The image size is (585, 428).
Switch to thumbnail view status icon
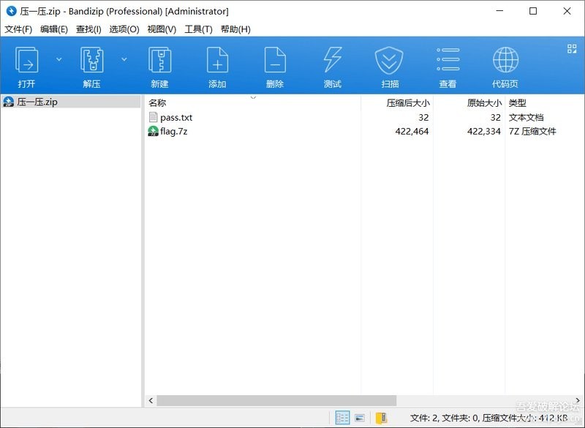pos(360,418)
